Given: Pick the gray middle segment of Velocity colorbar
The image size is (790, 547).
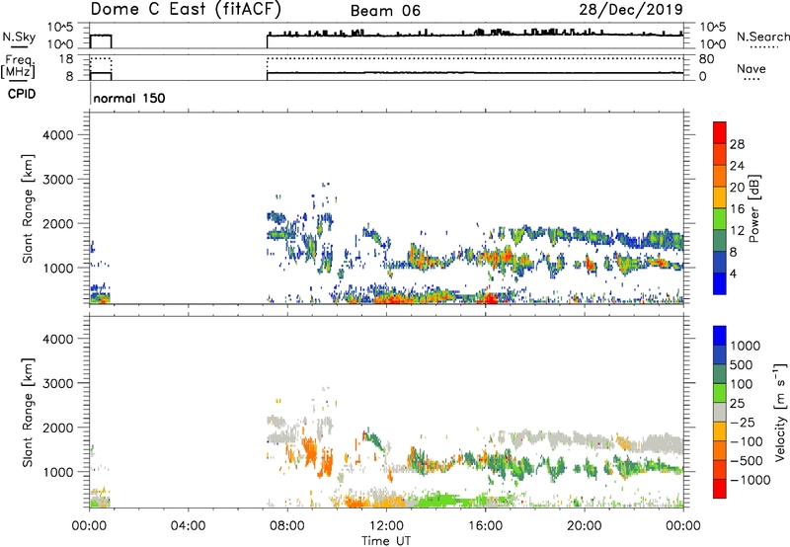Looking at the screenshot, I should pyautogui.click(x=720, y=412).
